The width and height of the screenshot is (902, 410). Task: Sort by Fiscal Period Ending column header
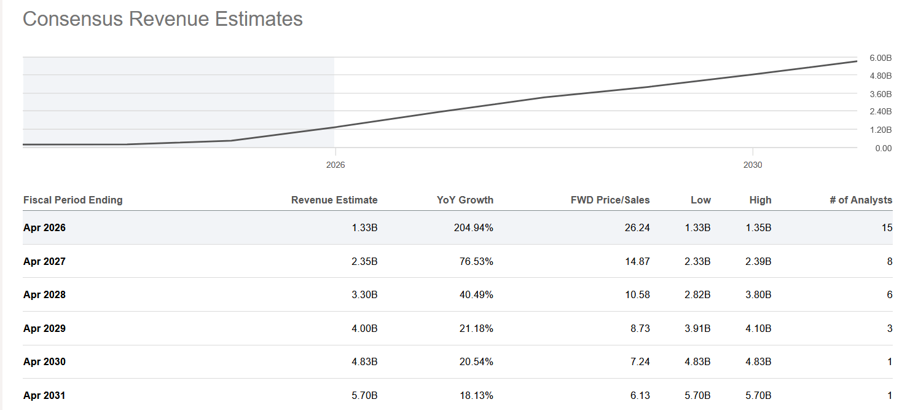(x=73, y=200)
